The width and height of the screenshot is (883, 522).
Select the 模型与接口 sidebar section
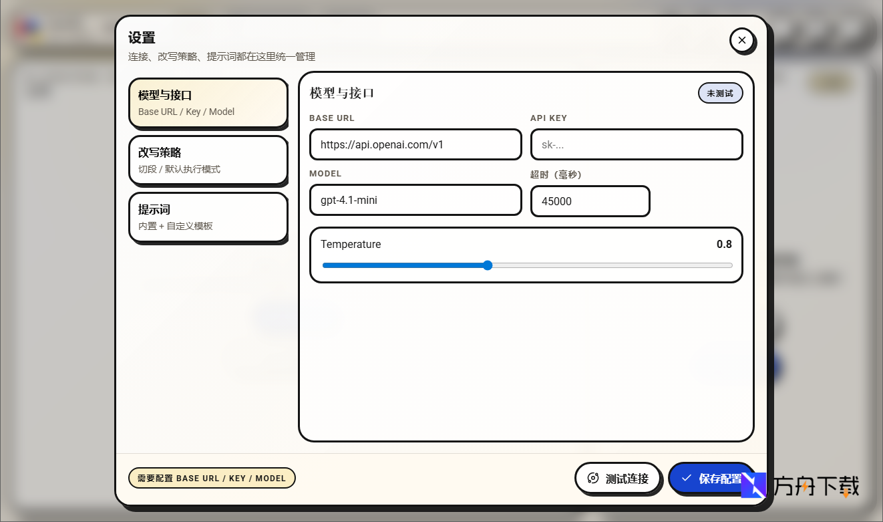[208, 102]
